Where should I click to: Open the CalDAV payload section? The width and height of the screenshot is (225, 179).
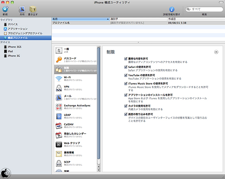(x=76, y=126)
